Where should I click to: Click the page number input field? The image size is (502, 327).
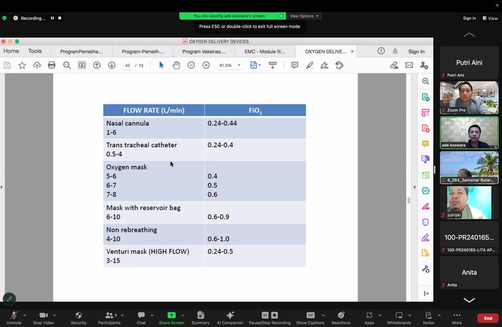[127, 65]
